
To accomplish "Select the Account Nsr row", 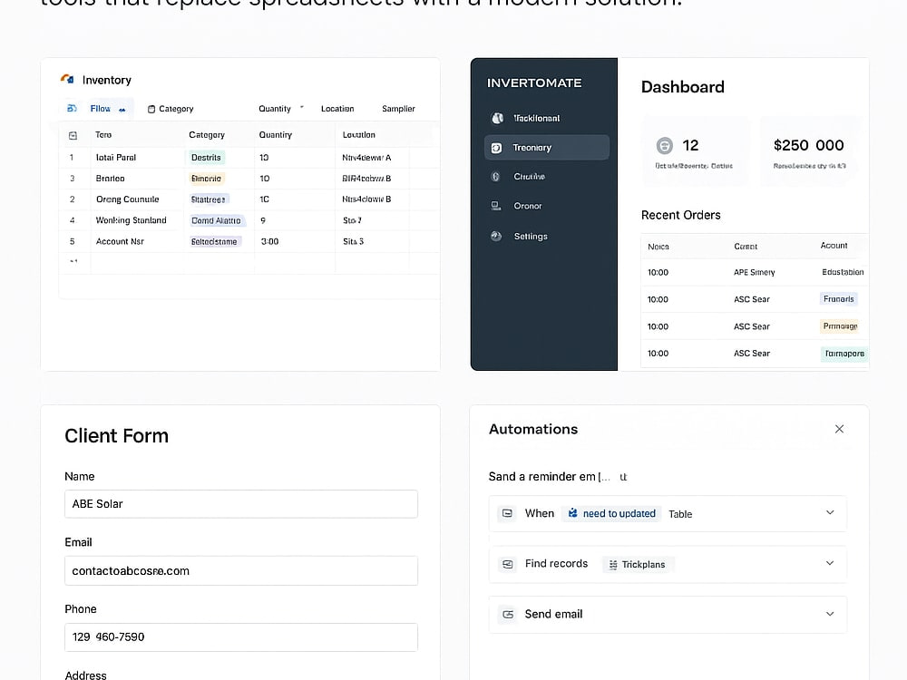I will [249, 241].
